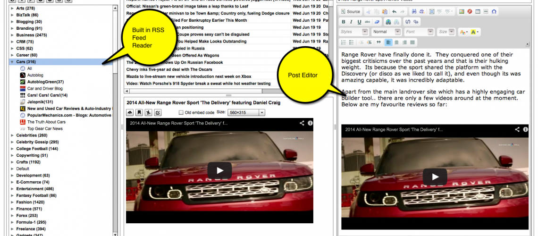Image resolution: width=538 pixels, height=236 pixels.
Task: Toggle Underline formatting
Action: (x=359, y=22)
